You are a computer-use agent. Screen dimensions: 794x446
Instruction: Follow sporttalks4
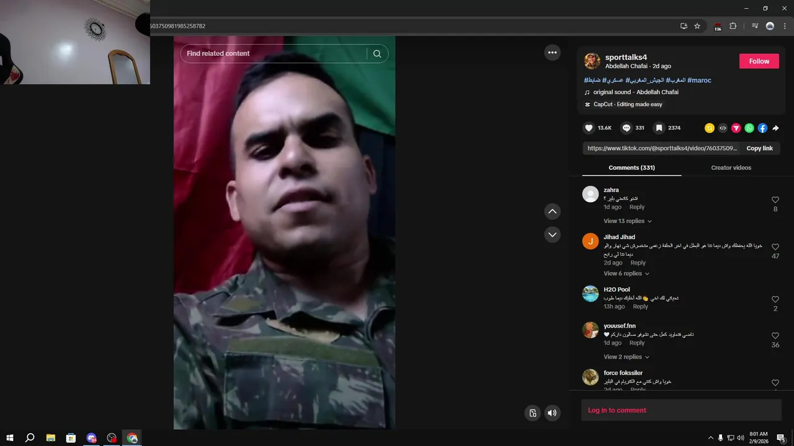(759, 61)
